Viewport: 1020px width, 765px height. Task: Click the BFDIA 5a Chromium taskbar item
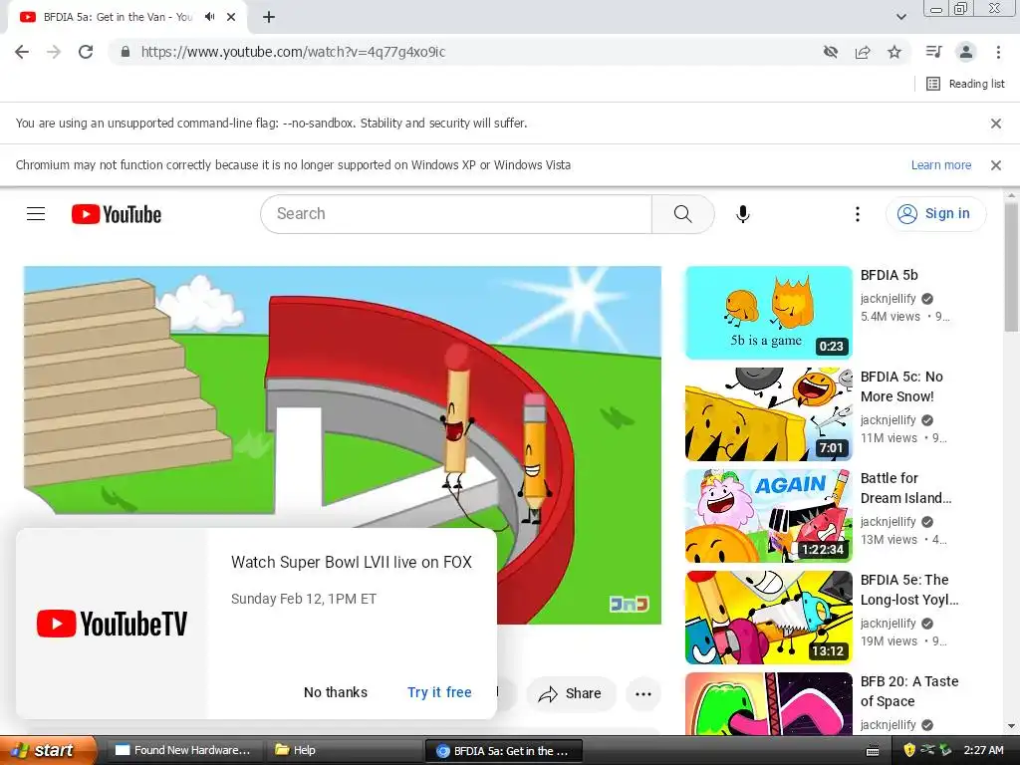click(503, 751)
